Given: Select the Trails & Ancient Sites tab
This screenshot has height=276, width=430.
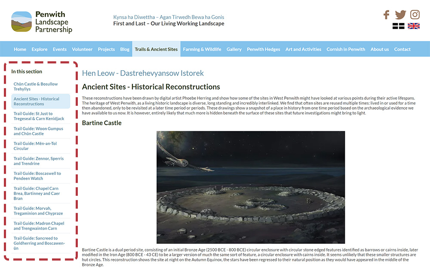Looking at the screenshot, I should [x=157, y=49].
